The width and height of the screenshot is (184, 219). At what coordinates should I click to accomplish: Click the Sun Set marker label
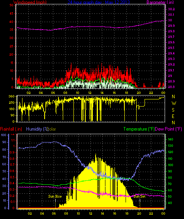139,197
